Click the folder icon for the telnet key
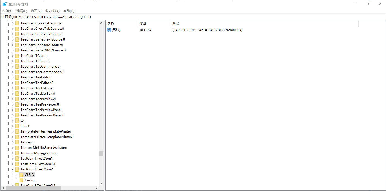The width and height of the screenshot is (386, 191). [17, 126]
